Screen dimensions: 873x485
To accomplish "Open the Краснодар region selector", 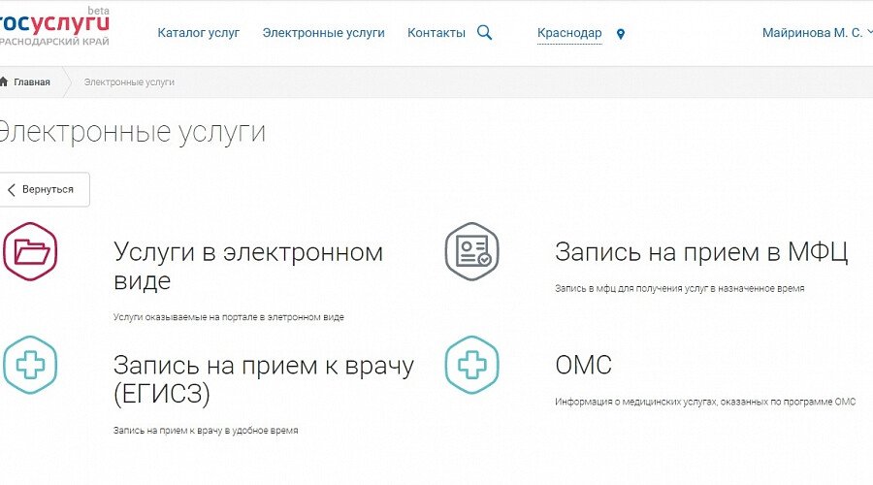I will (x=569, y=33).
